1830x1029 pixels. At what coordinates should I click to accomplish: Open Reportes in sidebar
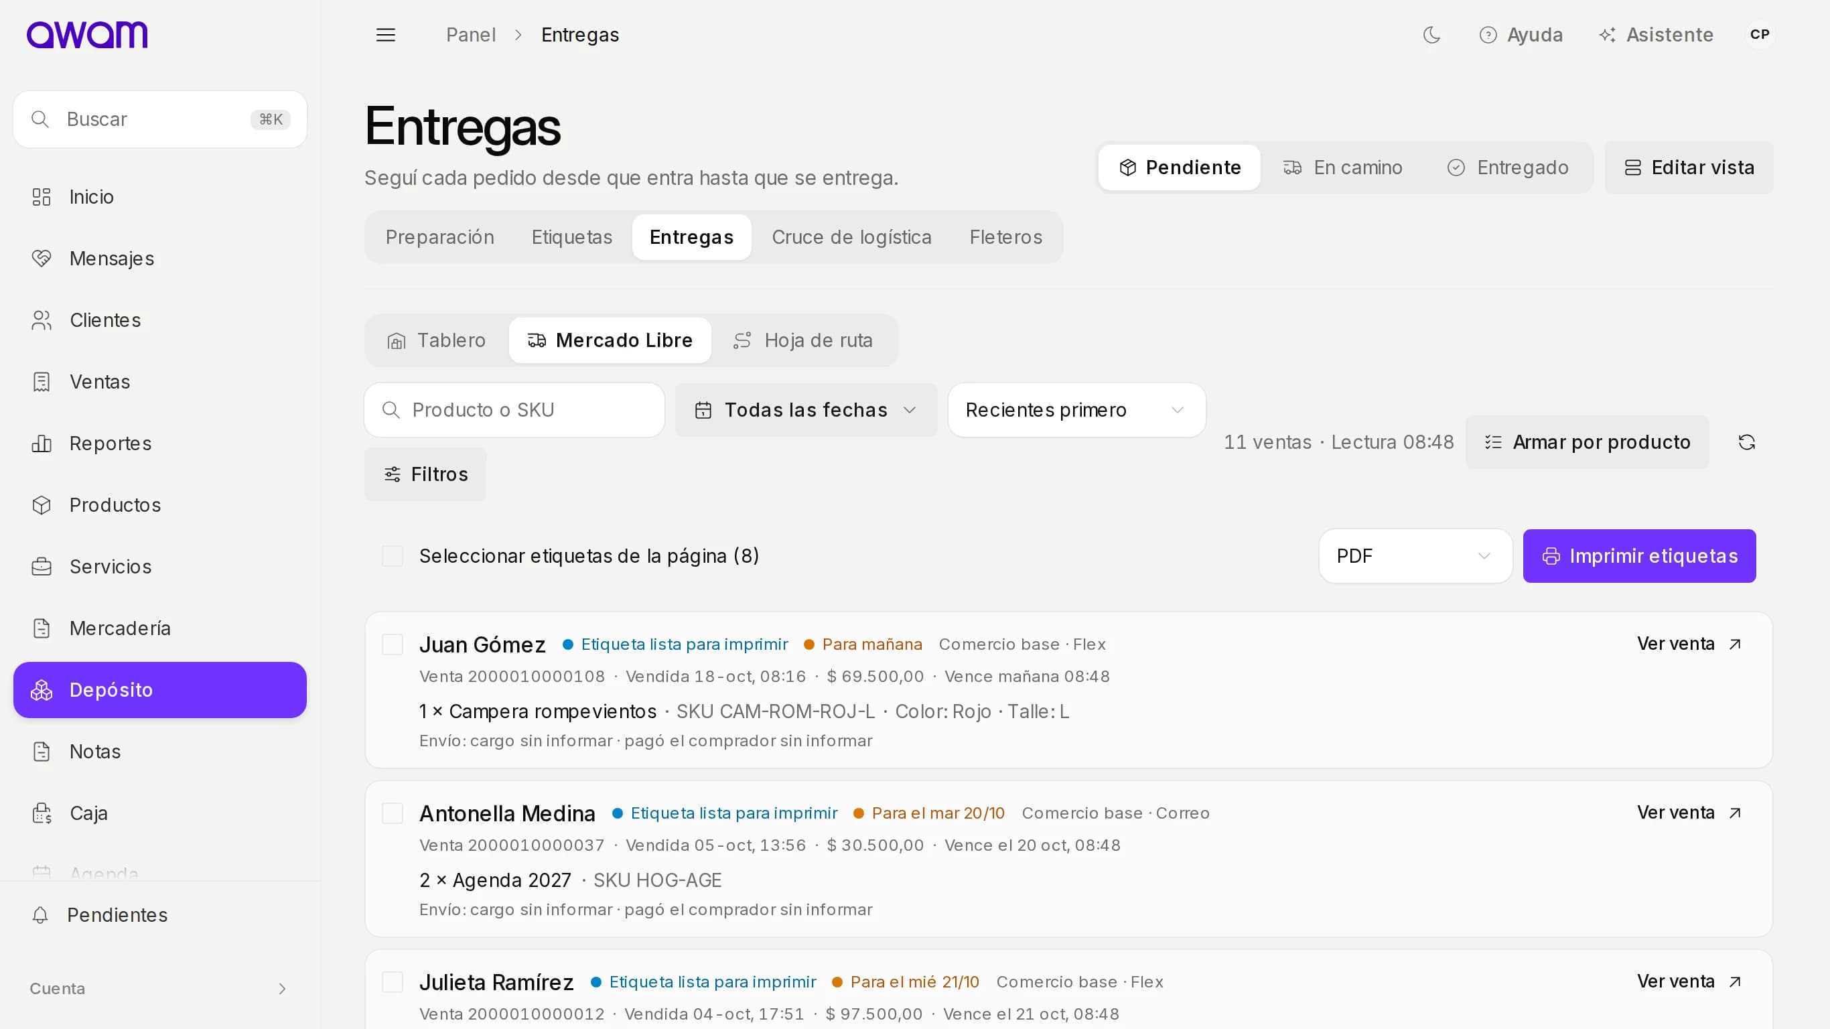(160, 443)
